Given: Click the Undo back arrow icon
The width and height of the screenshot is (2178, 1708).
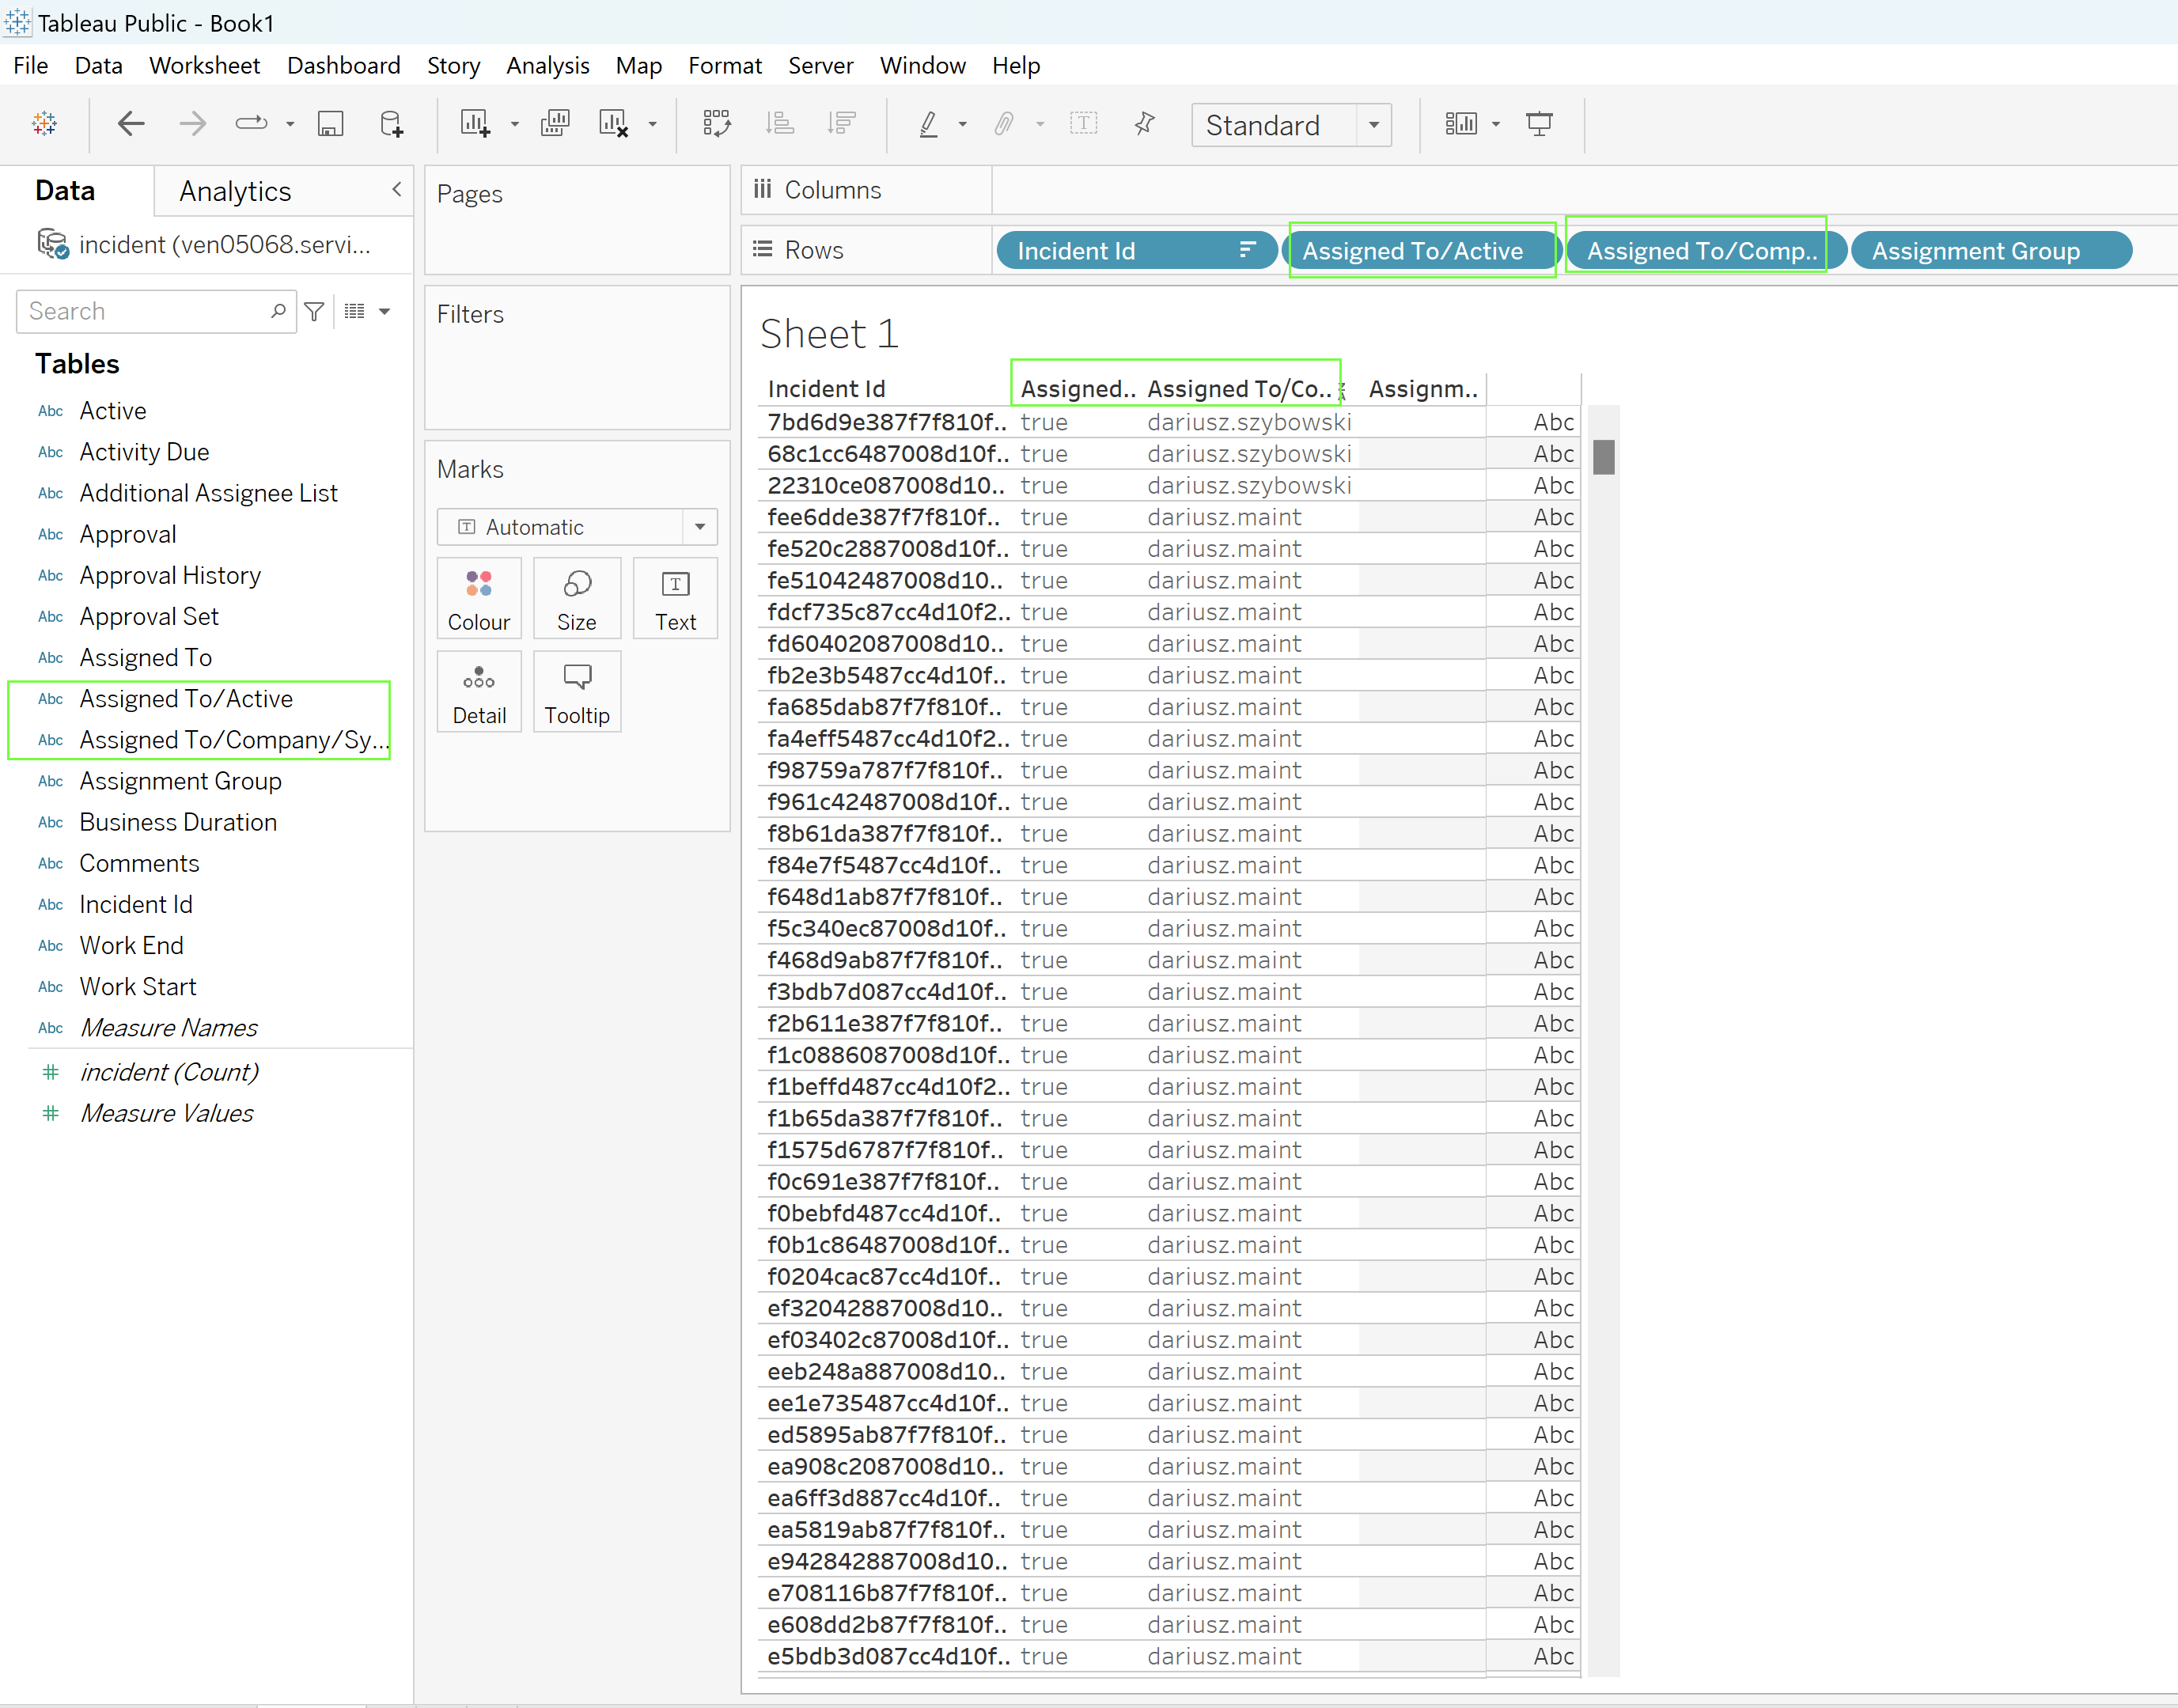Looking at the screenshot, I should (x=131, y=124).
